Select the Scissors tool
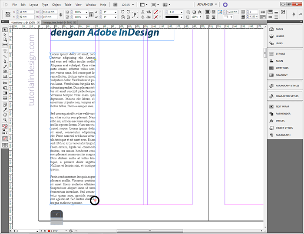Screen dimensions: 304x234 tap(5, 83)
